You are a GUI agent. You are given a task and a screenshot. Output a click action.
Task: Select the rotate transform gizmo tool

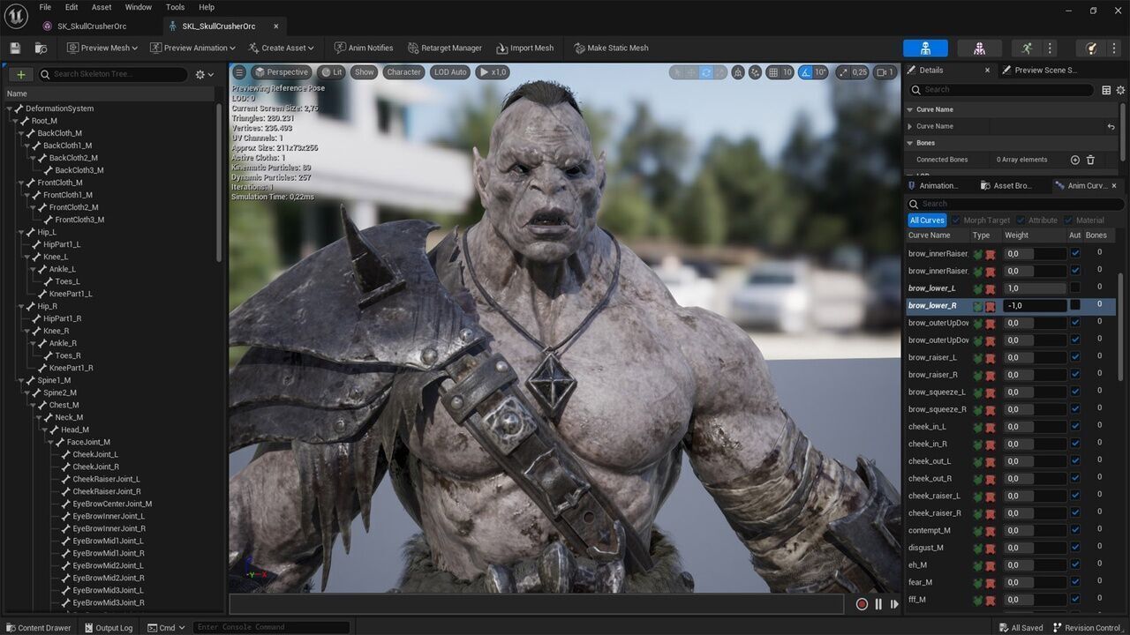707,72
